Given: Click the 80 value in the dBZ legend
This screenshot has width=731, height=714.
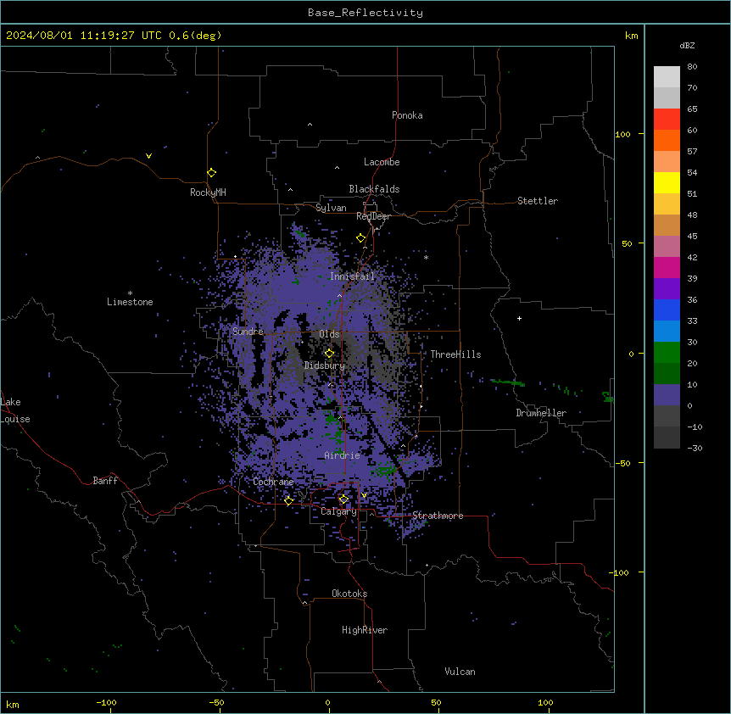Looking at the screenshot, I should click(x=692, y=67).
